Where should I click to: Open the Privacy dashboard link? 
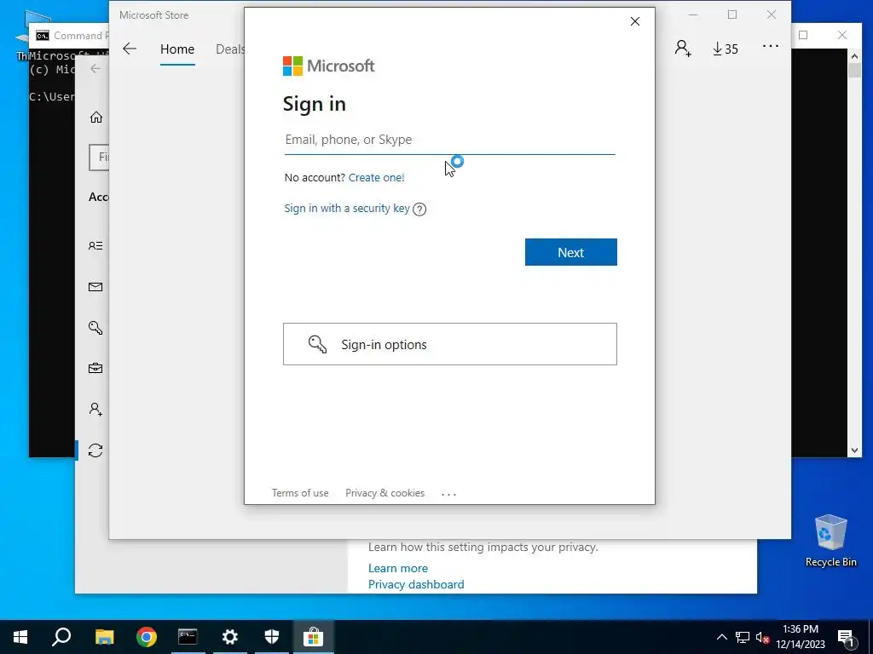point(416,584)
